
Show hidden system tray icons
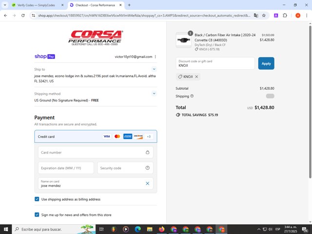(x=259, y=229)
